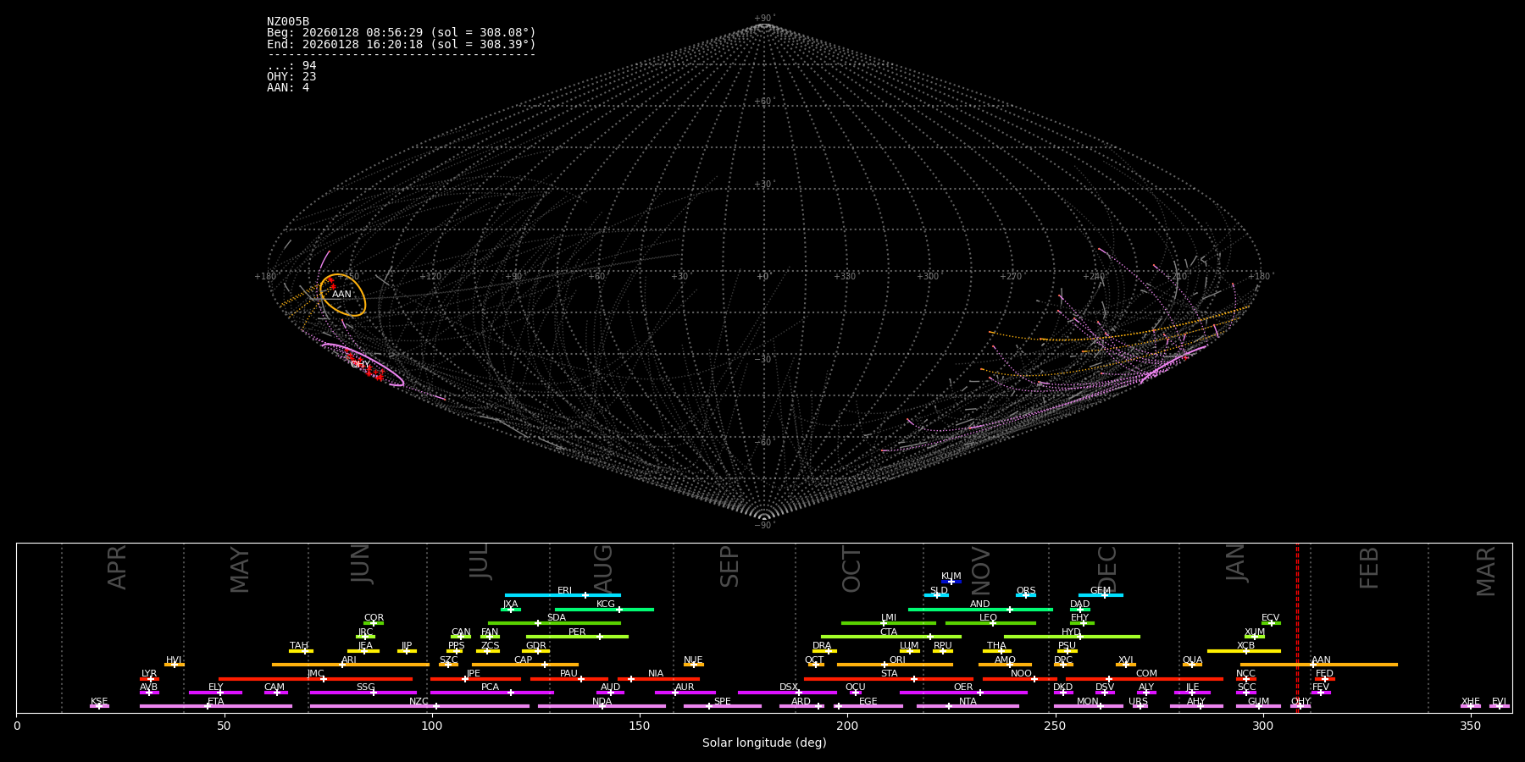Image resolution: width=1525 pixels, height=762 pixels.
Task: Click the OHY radiant label in the sky map
Action: [x=360, y=365]
